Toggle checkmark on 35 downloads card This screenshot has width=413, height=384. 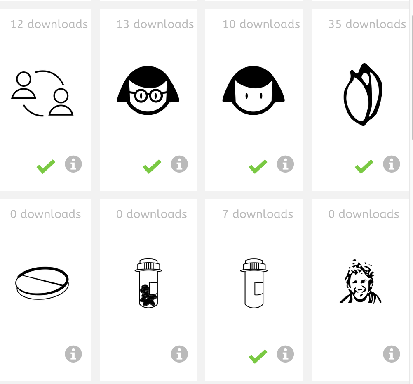click(x=364, y=166)
